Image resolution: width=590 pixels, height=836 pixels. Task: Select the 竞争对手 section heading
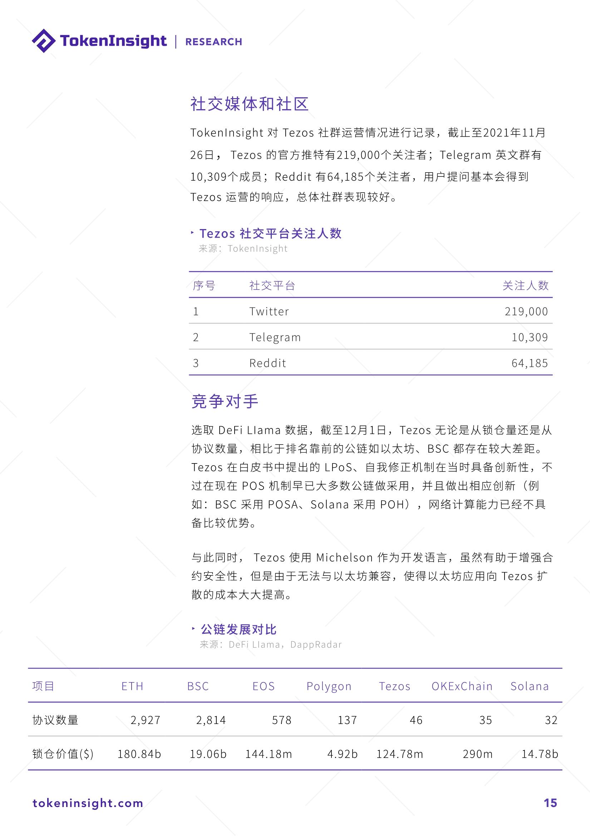coord(225,401)
